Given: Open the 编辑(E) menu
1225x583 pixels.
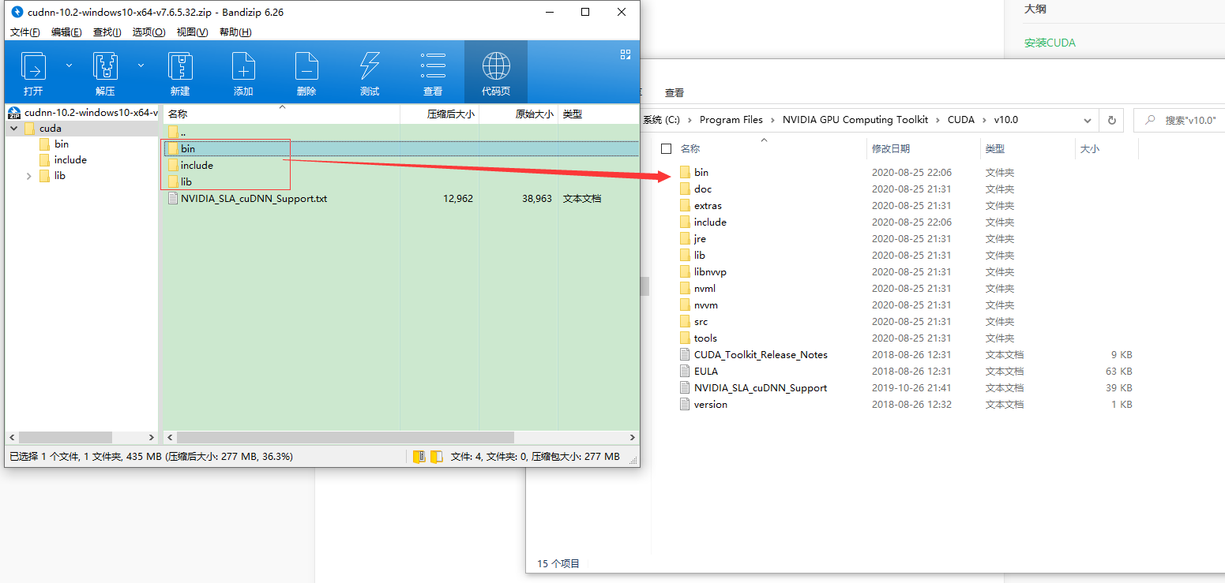Looking at the screenshot, I should tap(66, 32).
